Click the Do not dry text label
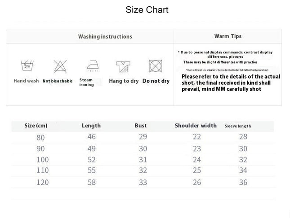Image resolution: width=290 pixels, height=218 pixels. (x=156, y=81)
